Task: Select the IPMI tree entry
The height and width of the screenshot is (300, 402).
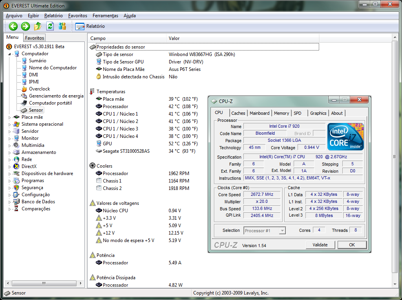Action: pyautogui.click(x=34, y=82)
